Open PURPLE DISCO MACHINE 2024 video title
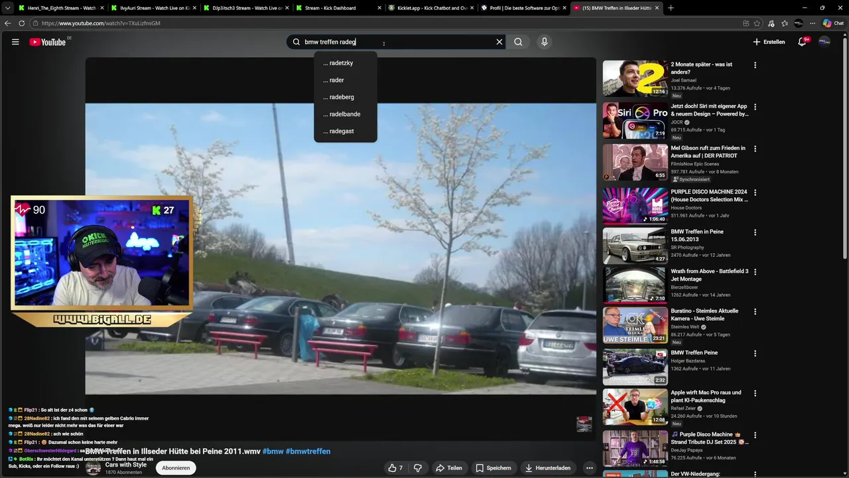The height and width of the screenshot is (478, 849). pos(709,196)
